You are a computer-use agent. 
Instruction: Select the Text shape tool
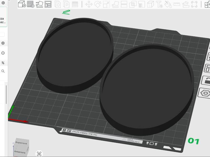[x=159, y=4]
